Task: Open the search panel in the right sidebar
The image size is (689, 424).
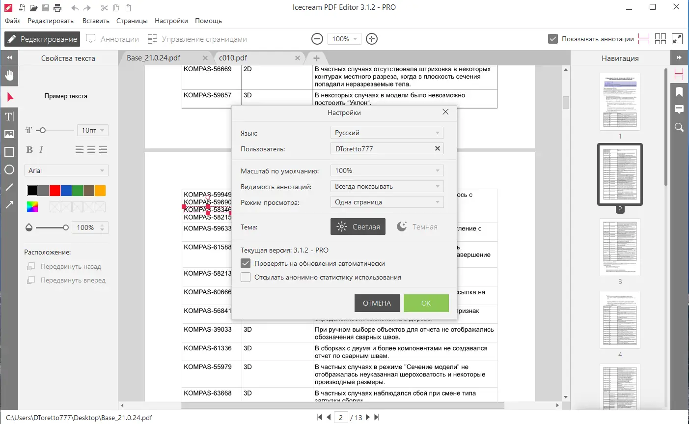Action: coord(679,127)
